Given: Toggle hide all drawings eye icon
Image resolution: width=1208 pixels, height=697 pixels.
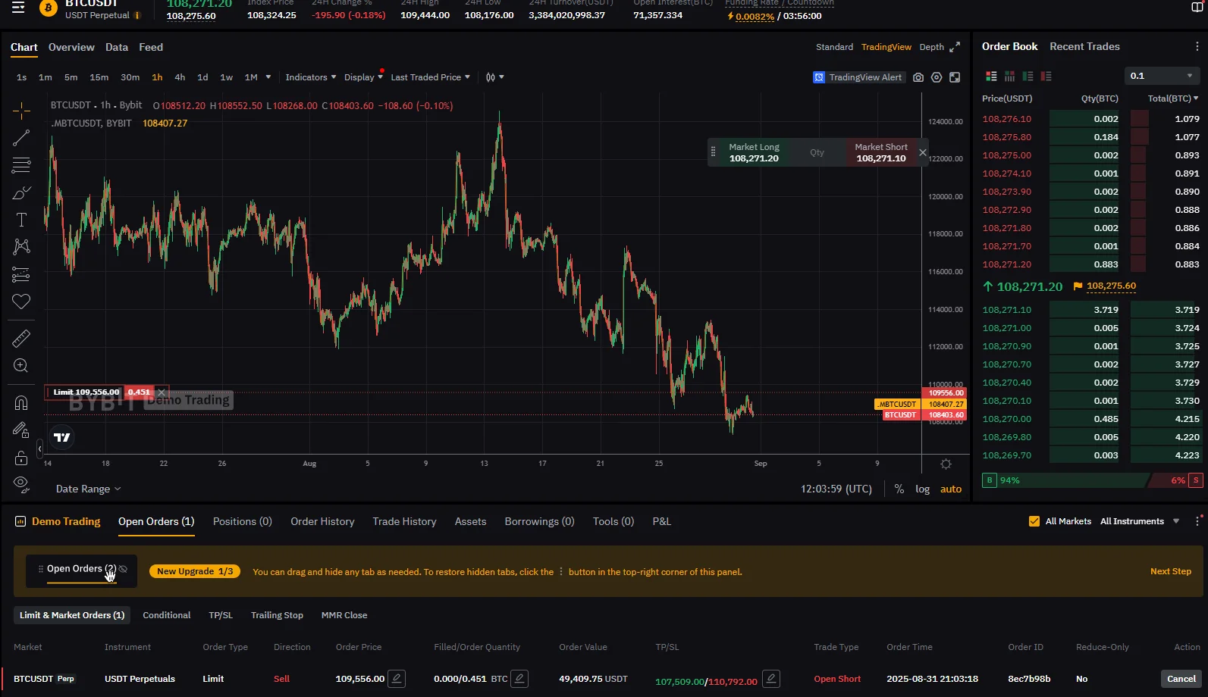Looking at the screenshot, I should 21,483.
